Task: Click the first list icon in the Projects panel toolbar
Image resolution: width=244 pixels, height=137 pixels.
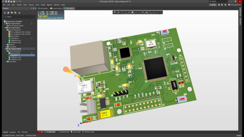Action: tap(5, 13)
